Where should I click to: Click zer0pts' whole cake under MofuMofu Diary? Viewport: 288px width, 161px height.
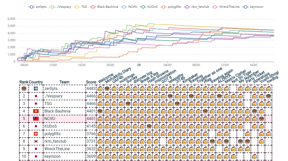pos(107,88)
